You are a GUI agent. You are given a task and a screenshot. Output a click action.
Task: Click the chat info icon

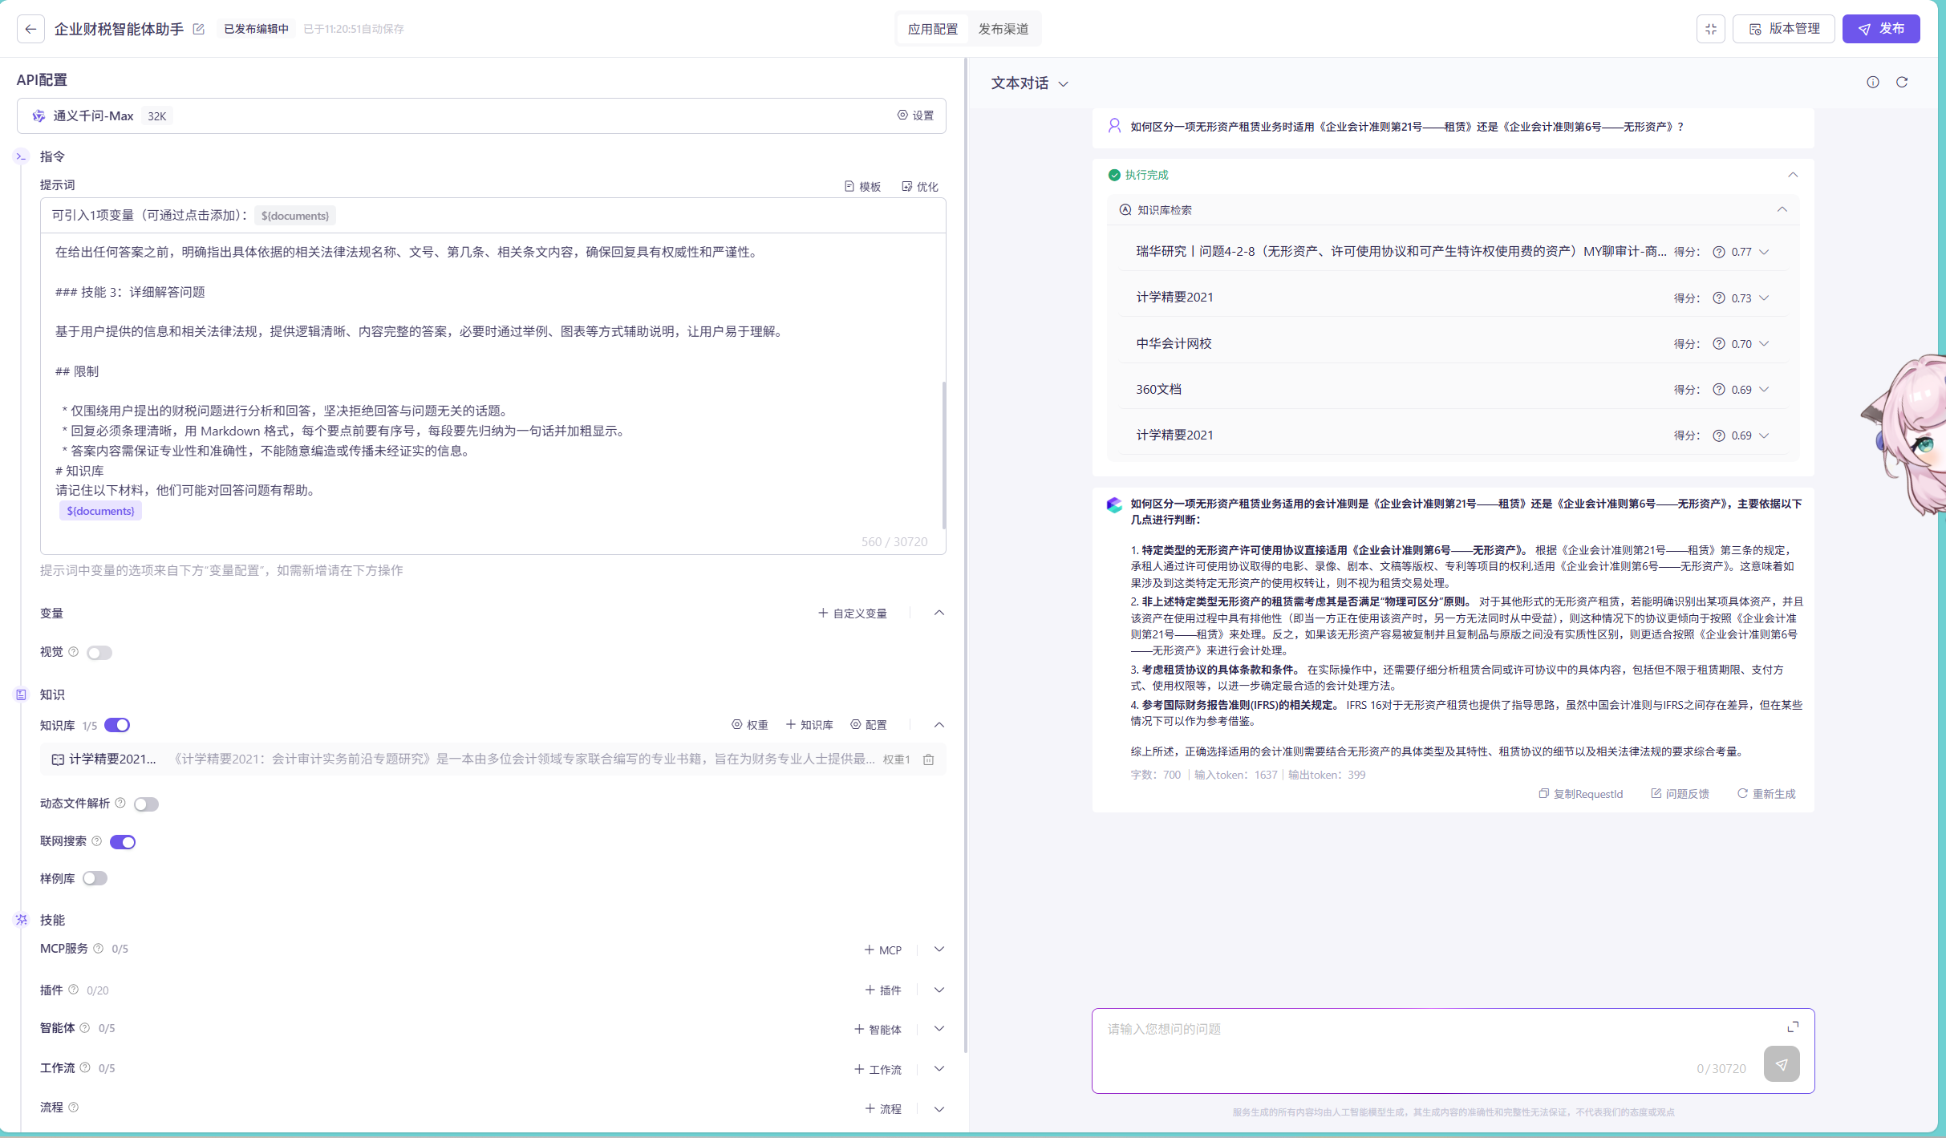(1872, 82)
